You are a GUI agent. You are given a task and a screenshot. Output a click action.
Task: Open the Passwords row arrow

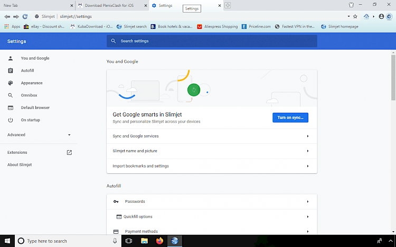pyautogui.click(x=308, y=202)
